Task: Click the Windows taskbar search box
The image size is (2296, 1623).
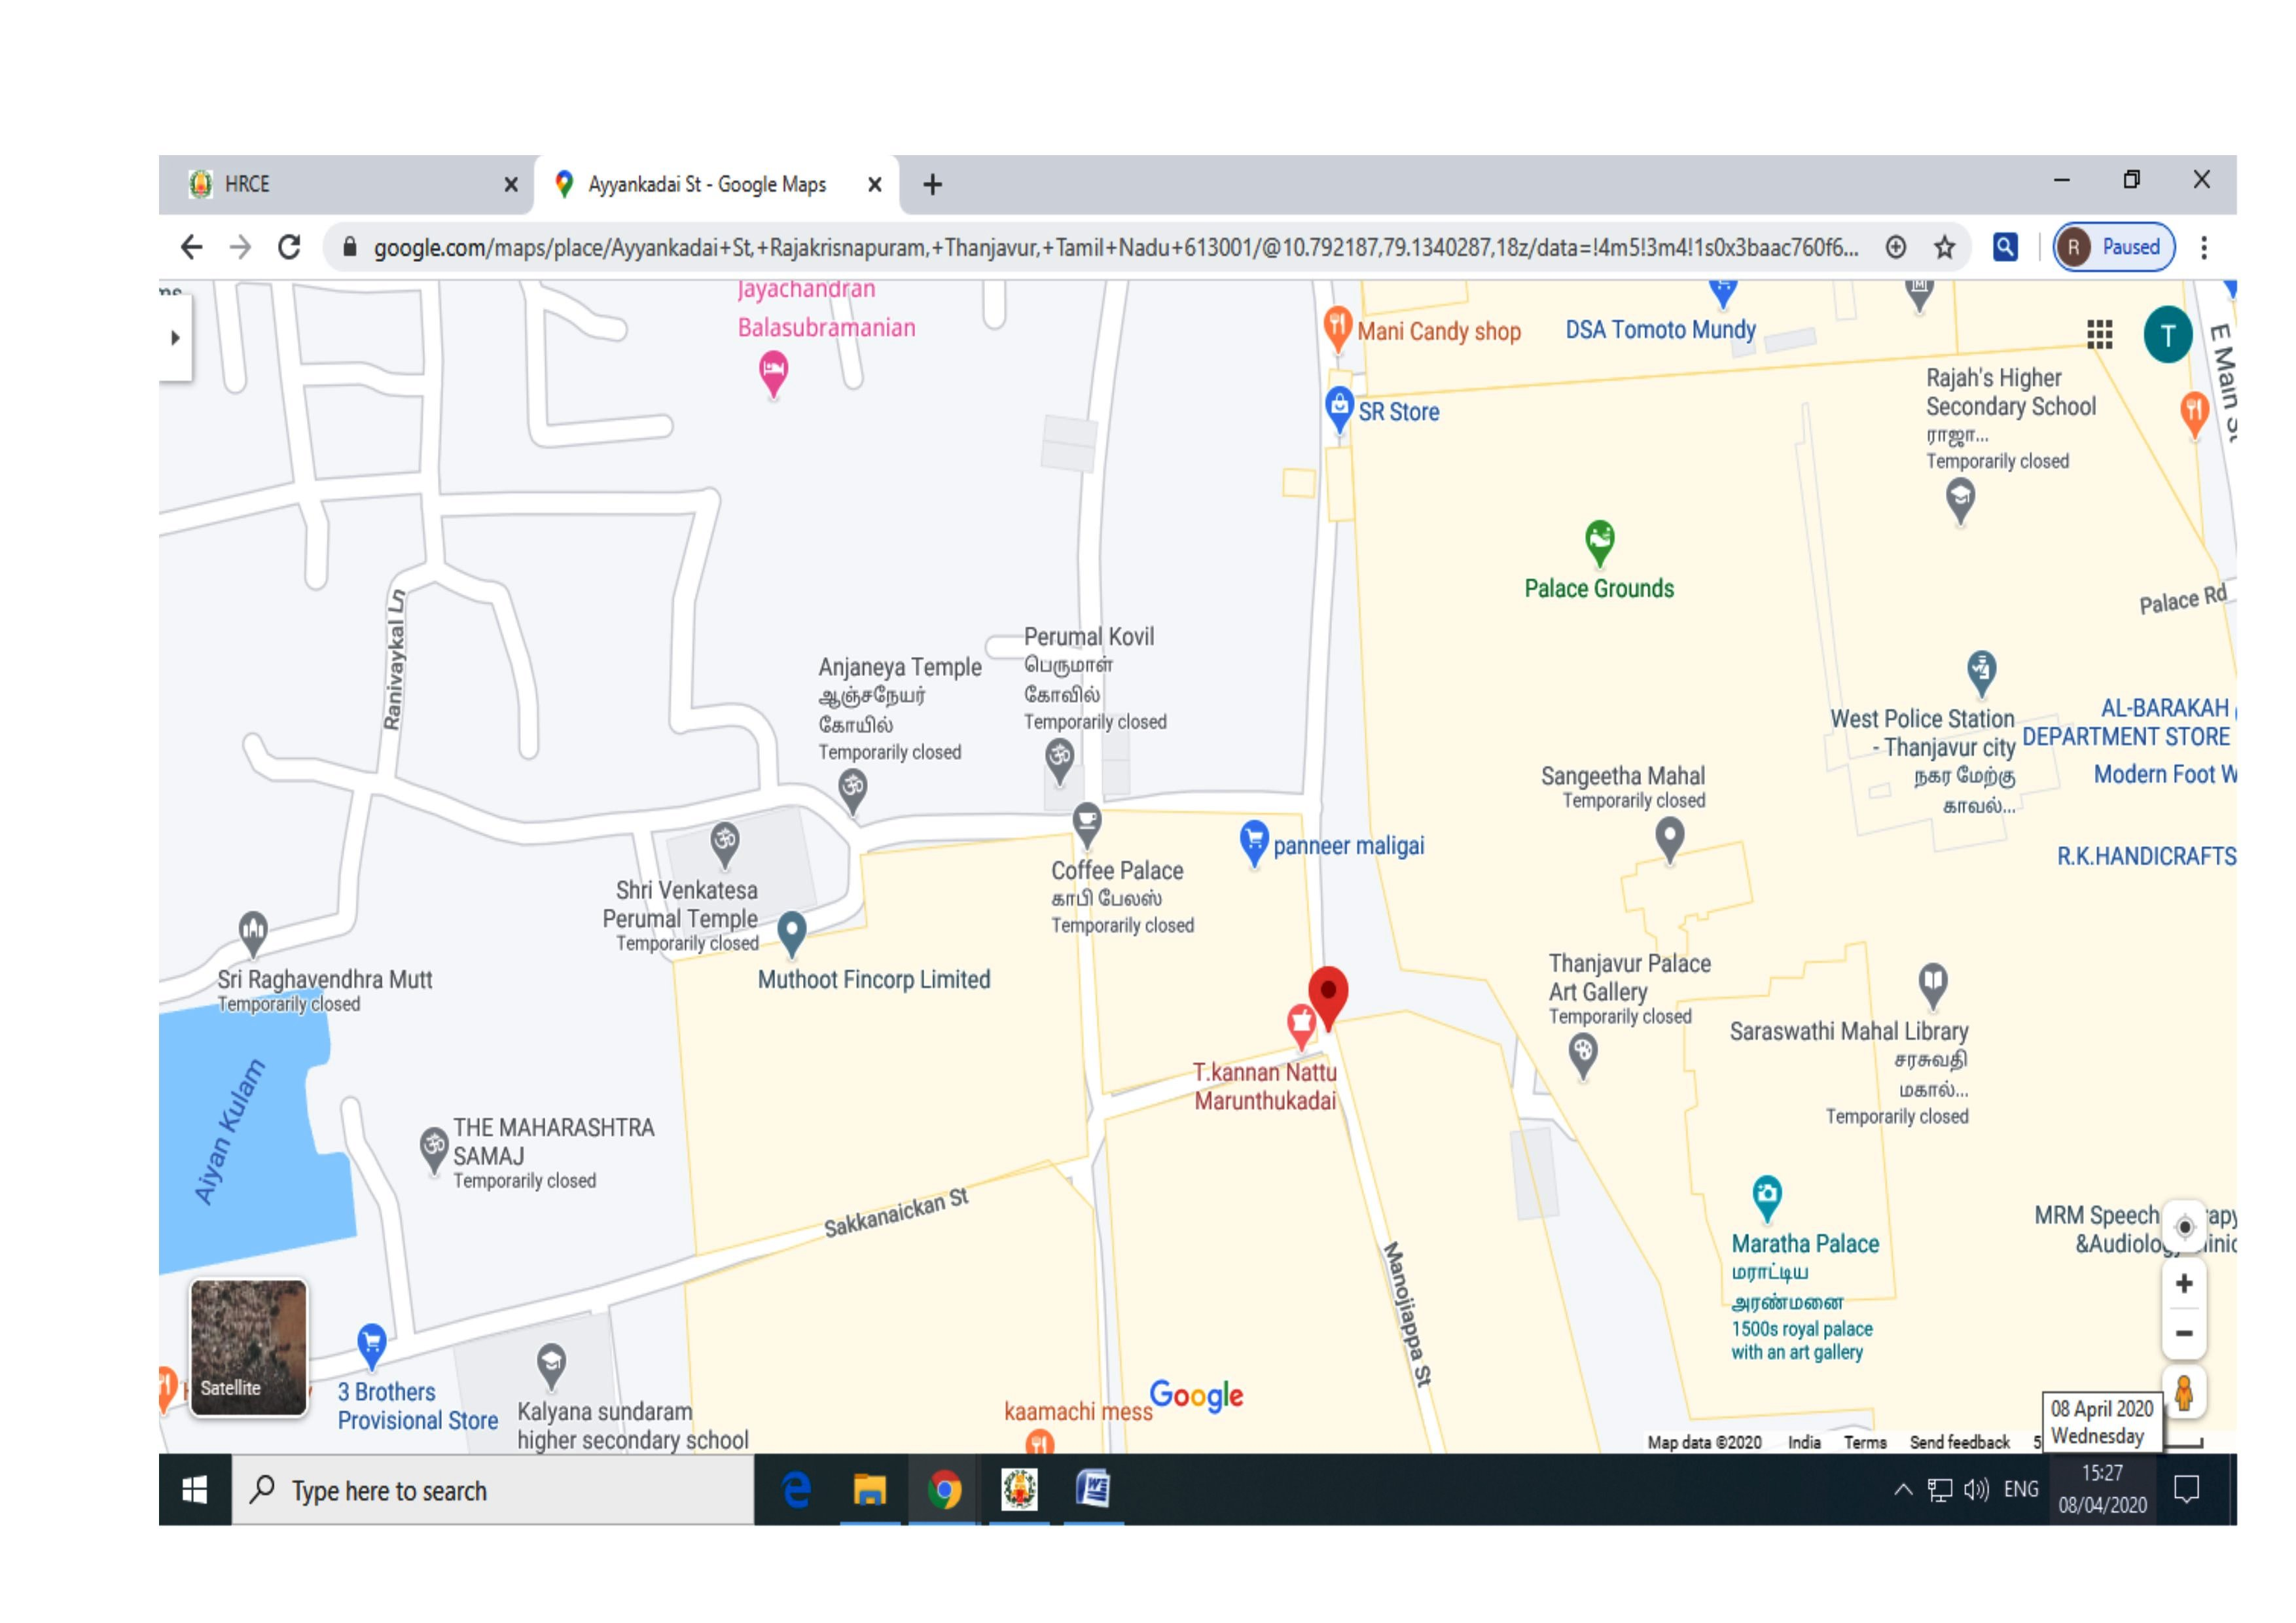Action: point(493,1490)
